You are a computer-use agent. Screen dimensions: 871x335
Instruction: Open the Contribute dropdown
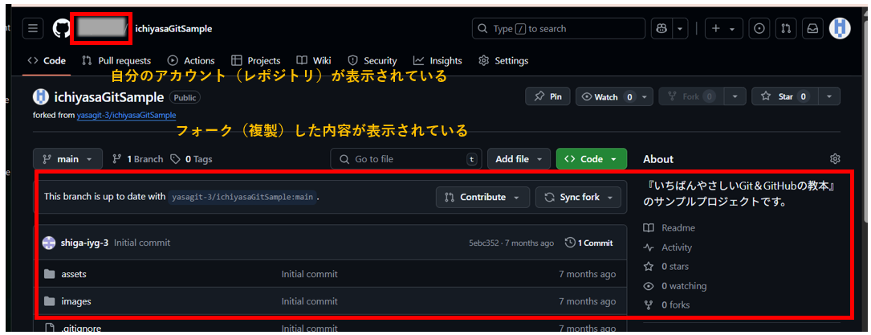[482, 197]
